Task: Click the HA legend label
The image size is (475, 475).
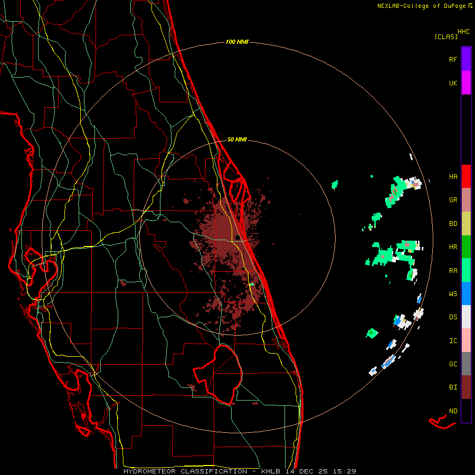Action: tap(453, 177)
